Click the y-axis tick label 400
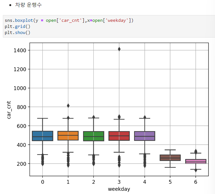The height and width of the screenshot is (194, 215). click(x=21, y=145)
